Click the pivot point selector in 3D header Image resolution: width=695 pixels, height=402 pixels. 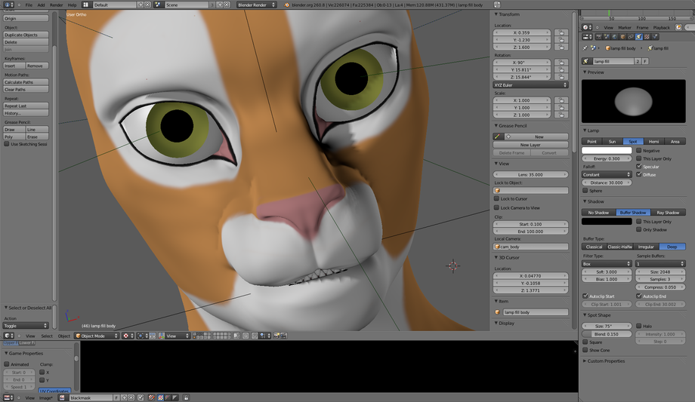point(141,336)
